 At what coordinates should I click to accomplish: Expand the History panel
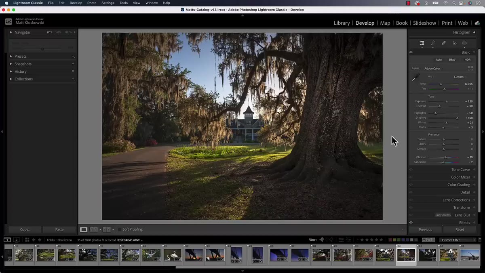[11, 71]
